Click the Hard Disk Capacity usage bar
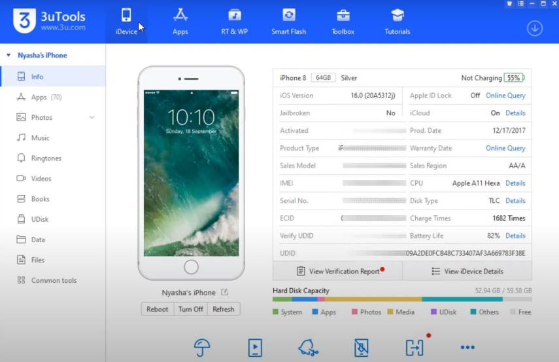The width and height of the screenshot is (559, 362). 402,299
